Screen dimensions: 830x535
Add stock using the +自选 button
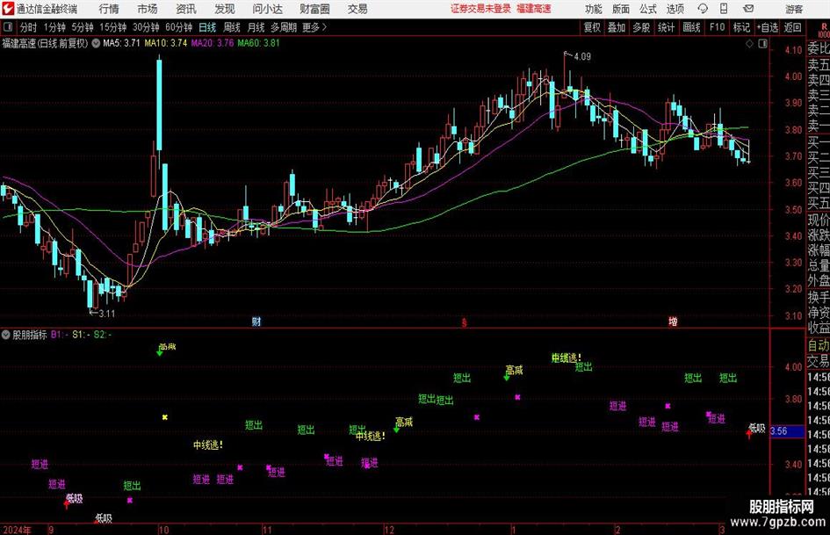[767, 27]
